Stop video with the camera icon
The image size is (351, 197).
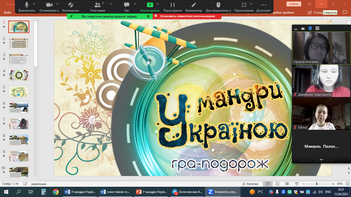(x=49, y=7)
